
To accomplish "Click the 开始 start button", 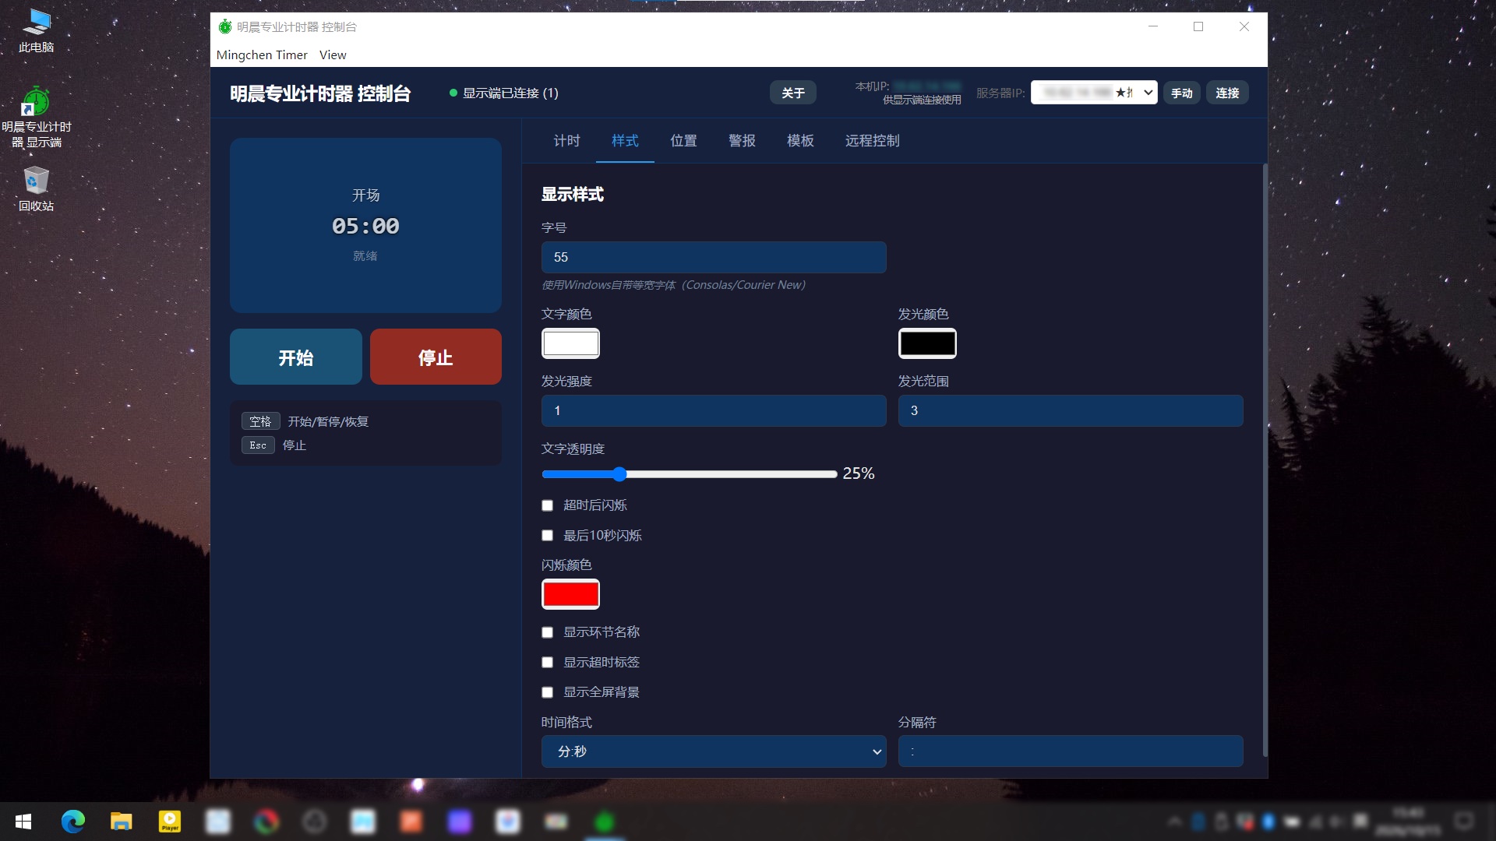I will pos(296,357).
